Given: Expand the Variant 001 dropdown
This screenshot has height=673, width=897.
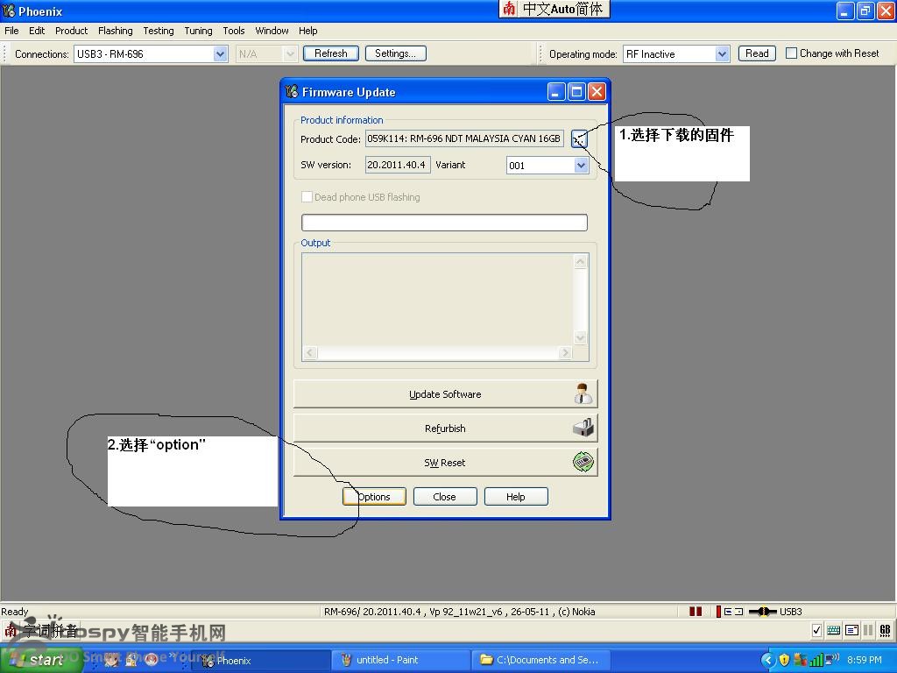Looking at the screenshot, I should tap(582, 166).
